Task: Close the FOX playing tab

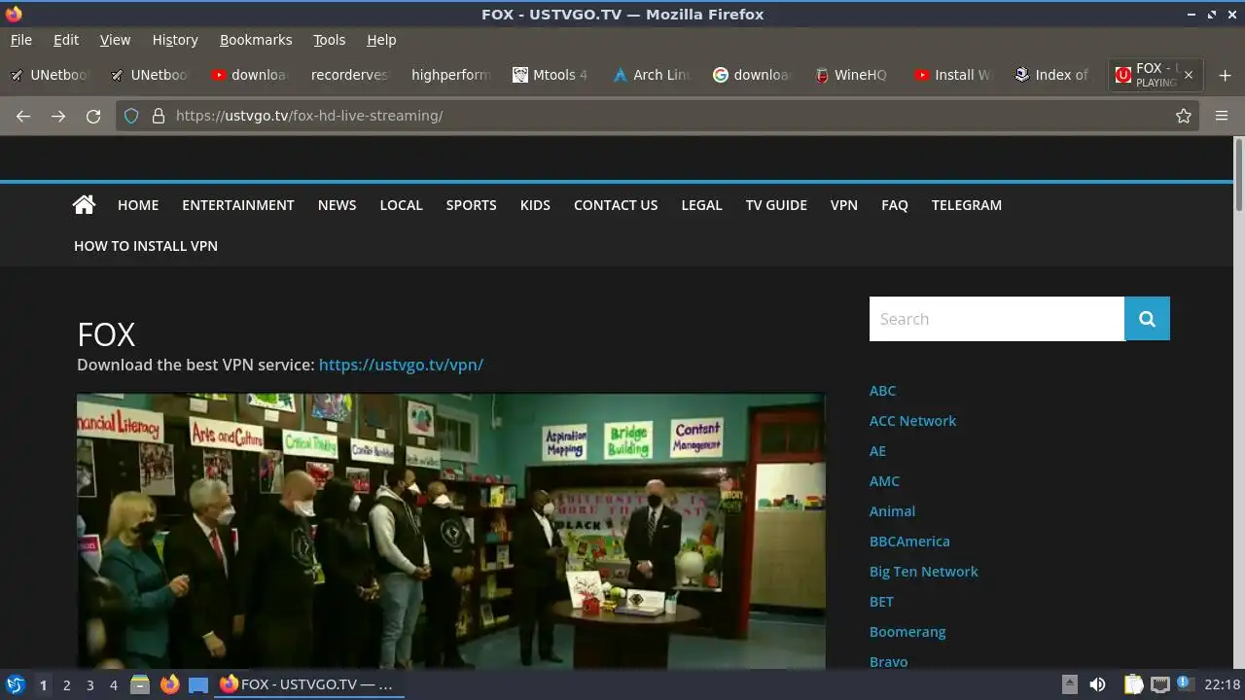Action: 1188,75
